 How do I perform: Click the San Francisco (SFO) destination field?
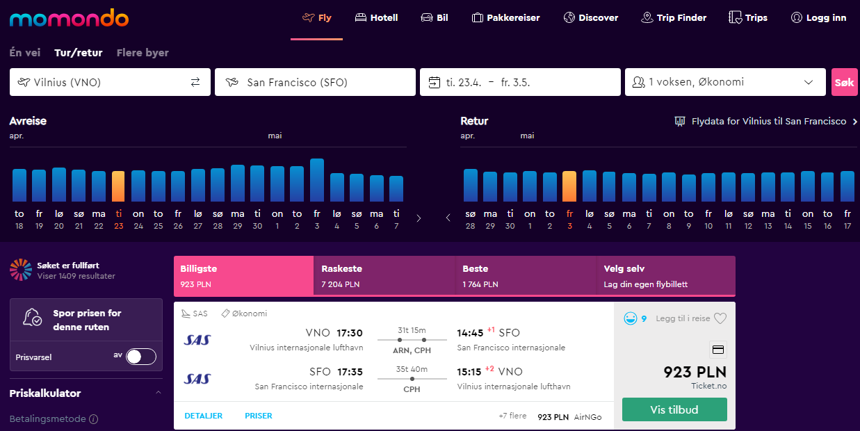[315, 82]
